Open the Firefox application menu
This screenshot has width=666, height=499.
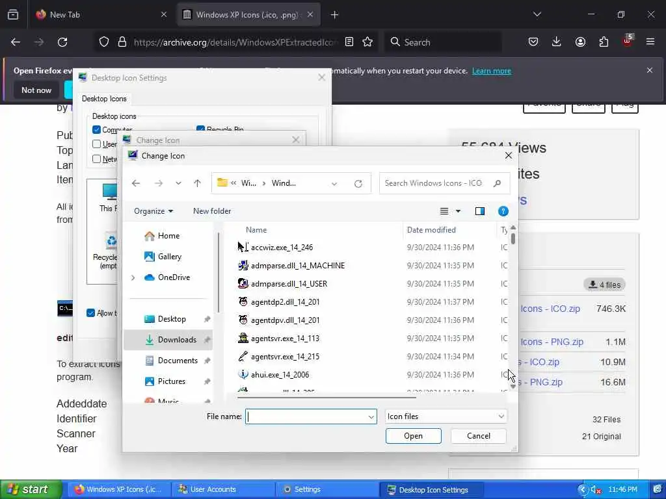click(x=650, y=42)
